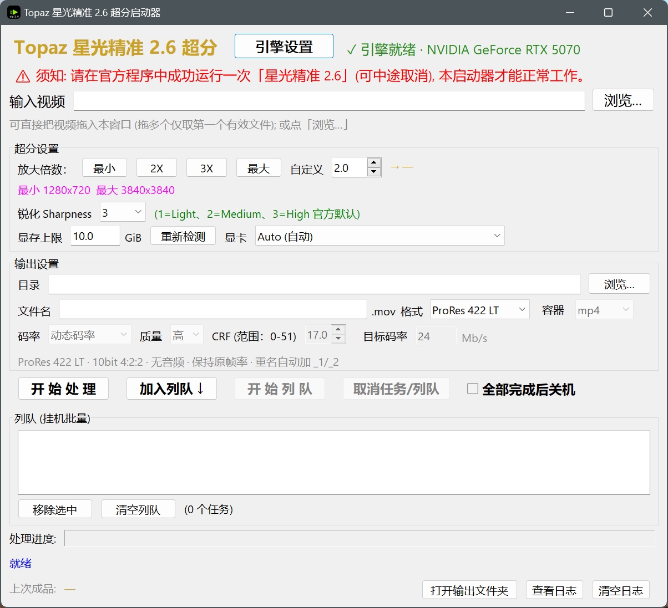The height and width of the screenshot is (608, 668).
Task: Choose the 3X upscale button
Action: (x=206, y=168)
